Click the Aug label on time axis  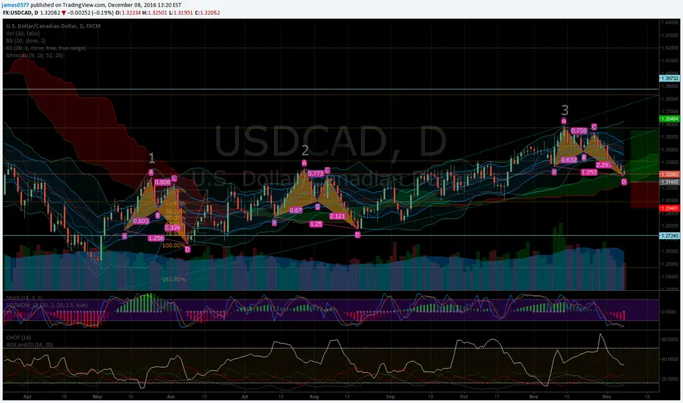pyautogui.click(x=314, y=397)
